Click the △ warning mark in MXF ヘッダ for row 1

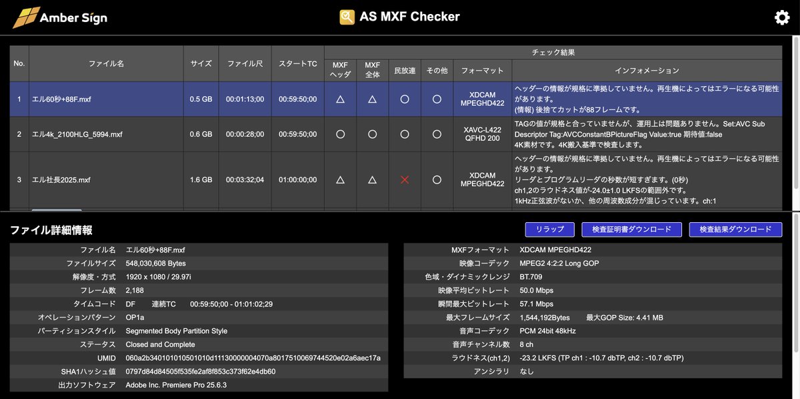tap(340, 98)
